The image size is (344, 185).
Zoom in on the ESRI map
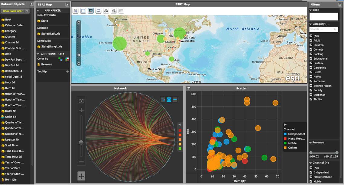(x=79, y=22)
